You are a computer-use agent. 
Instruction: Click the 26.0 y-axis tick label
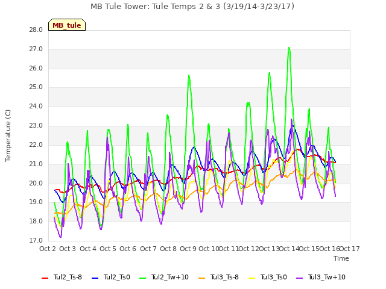point(36,68)
